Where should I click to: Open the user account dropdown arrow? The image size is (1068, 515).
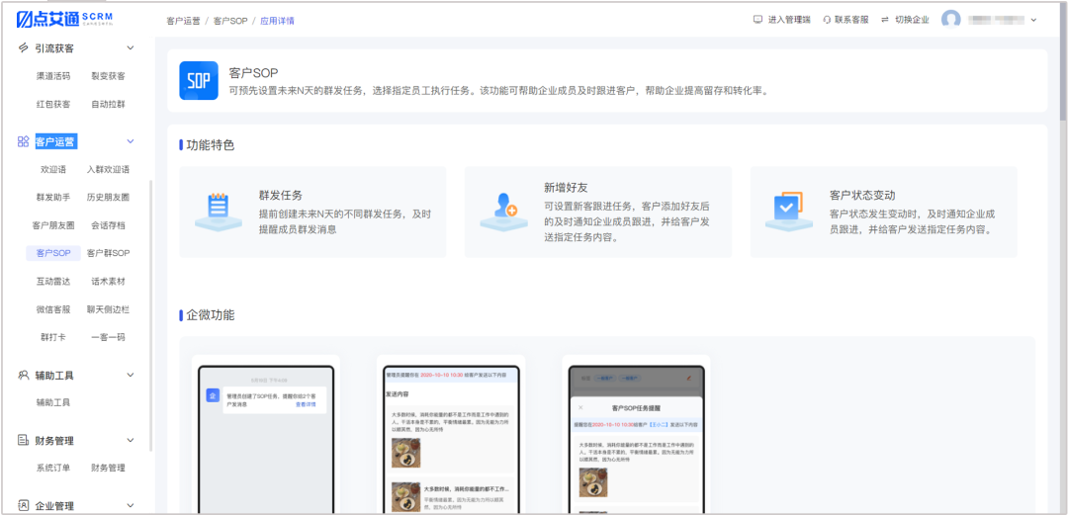pos(1033,20)
